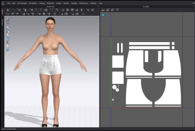Click the Simulate down-arrow tool in the toolbar
195x131 pixels.
click(x=8, y=10)
